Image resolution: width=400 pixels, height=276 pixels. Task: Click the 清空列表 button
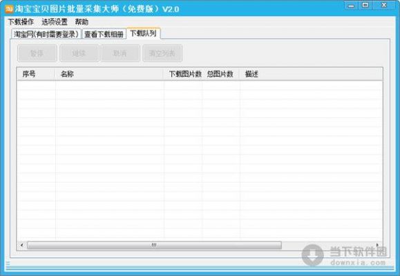click(x=162, y=53)
